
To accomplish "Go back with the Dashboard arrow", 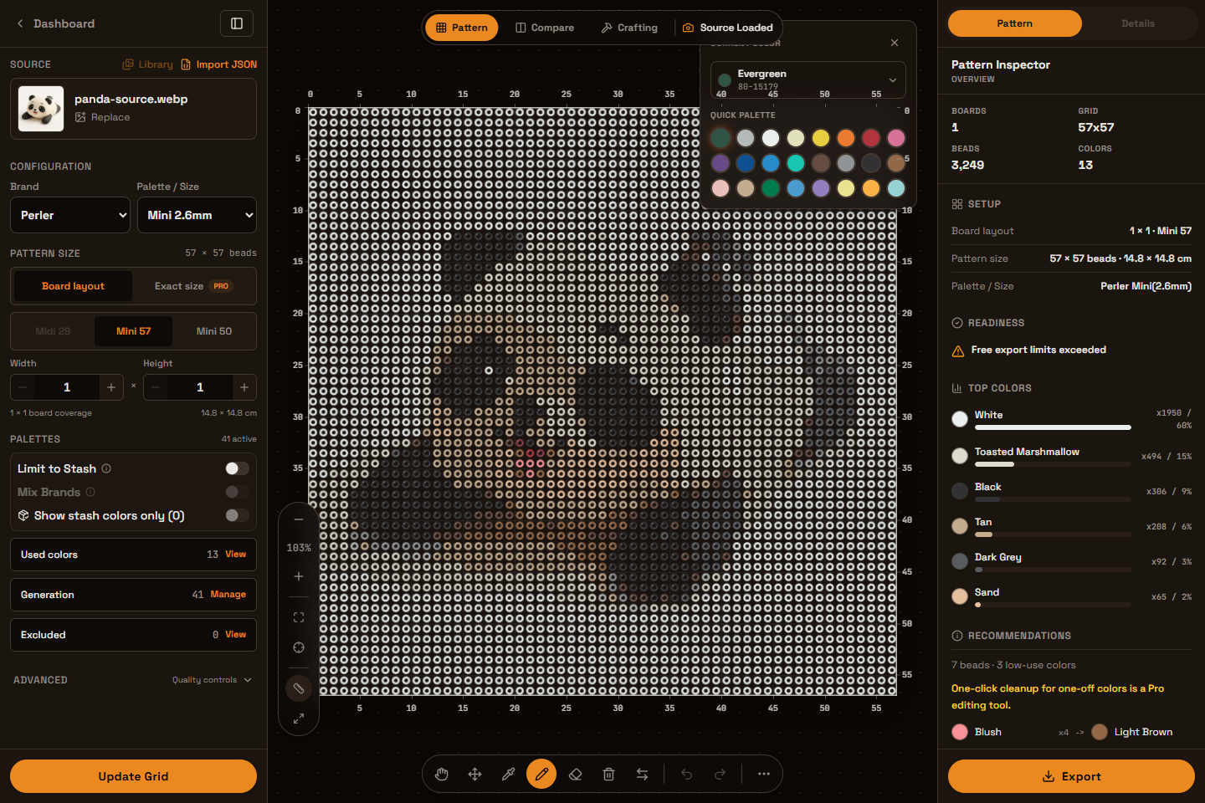I will click(x=55, y=23).
